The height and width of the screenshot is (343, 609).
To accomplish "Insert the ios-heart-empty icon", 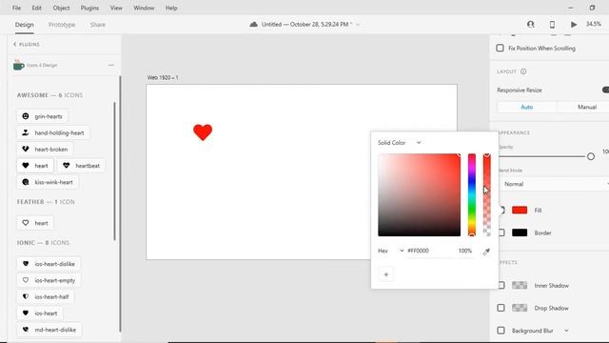I will point(49,280).
